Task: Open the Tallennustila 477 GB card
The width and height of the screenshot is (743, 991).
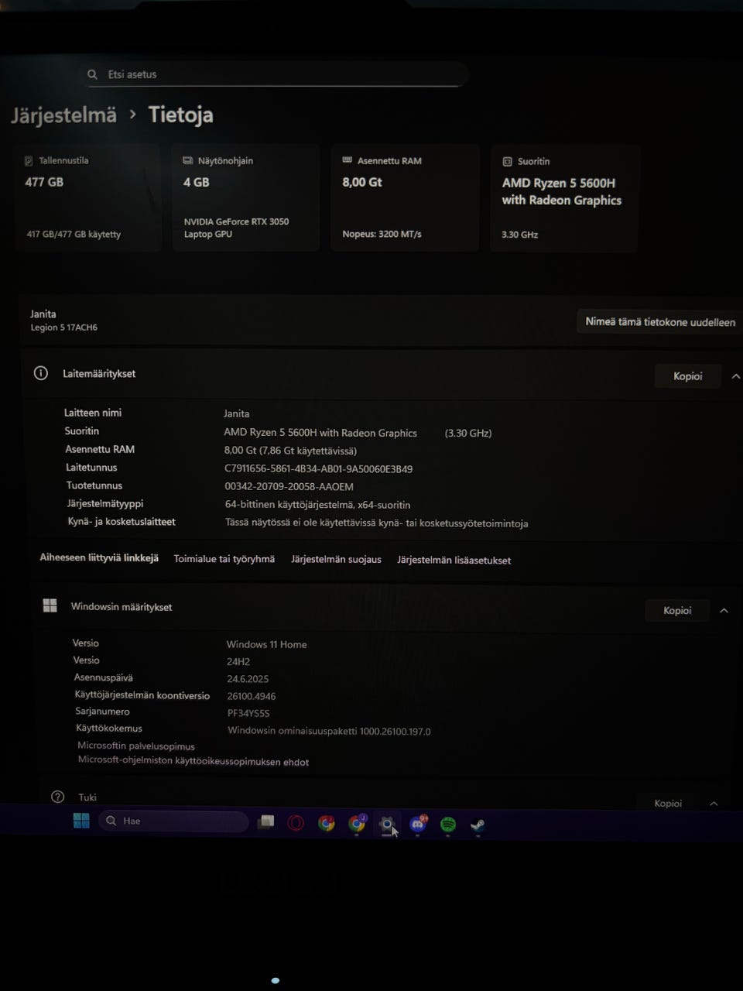Action: click(x=87, y=197)
